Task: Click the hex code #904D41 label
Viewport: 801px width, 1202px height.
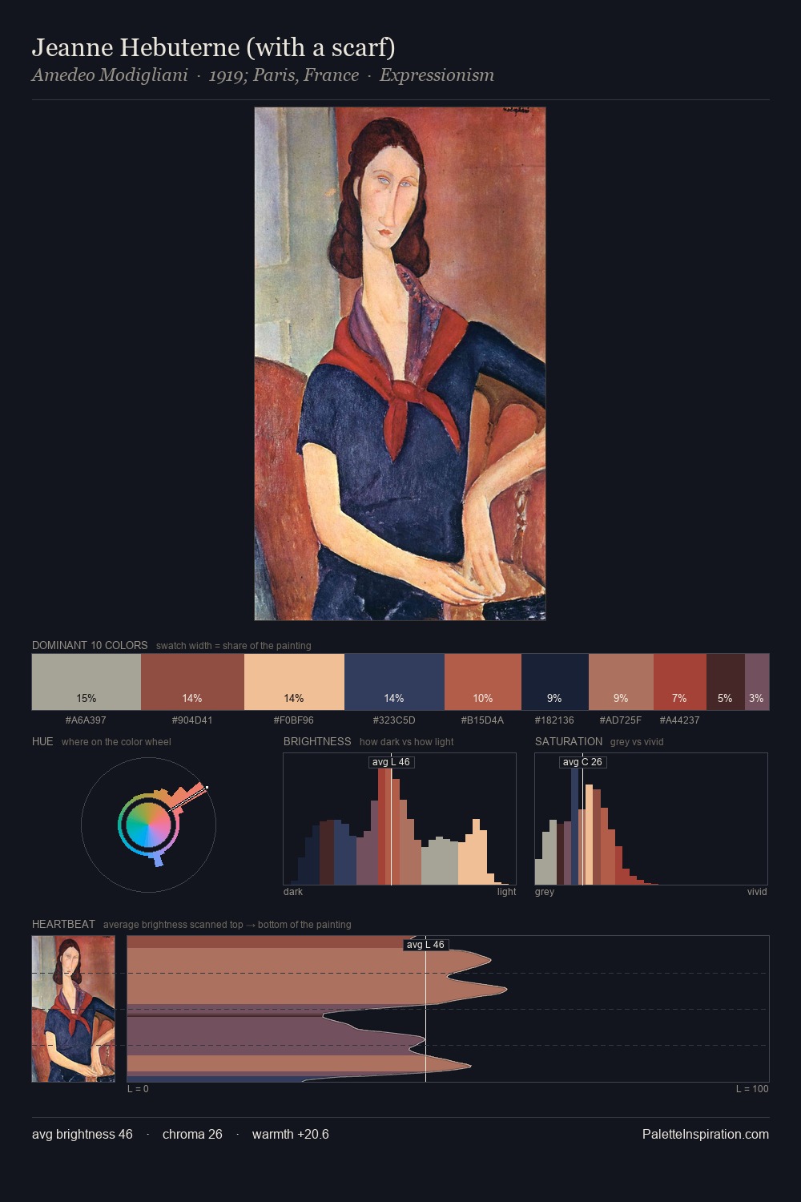Action: (192, 720)
